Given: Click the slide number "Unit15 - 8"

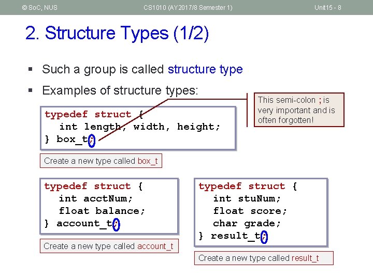Looking at the screenshot, I should coord(327,8).
